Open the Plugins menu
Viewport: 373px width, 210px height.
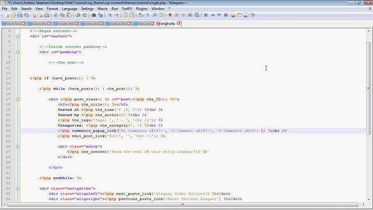pos(142,9)
